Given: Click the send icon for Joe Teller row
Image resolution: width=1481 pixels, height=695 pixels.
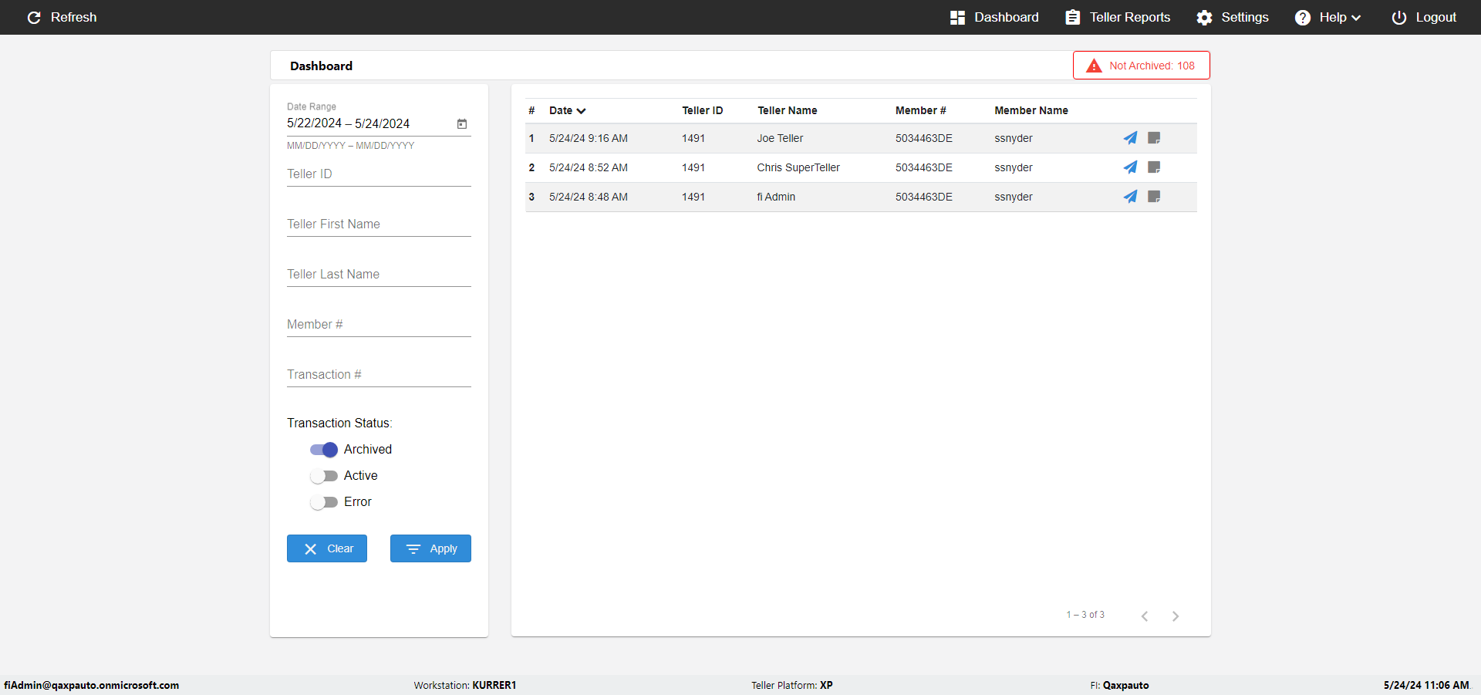Looking at the screenshot, I should point(1130,138).
